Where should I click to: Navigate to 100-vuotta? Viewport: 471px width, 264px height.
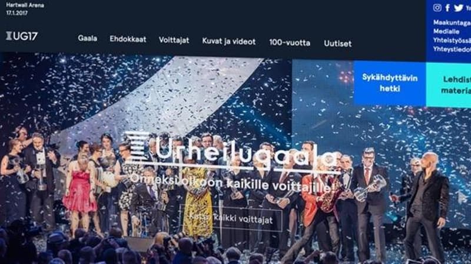(290, 42)
